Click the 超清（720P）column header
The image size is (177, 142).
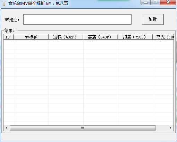point(135,37)
